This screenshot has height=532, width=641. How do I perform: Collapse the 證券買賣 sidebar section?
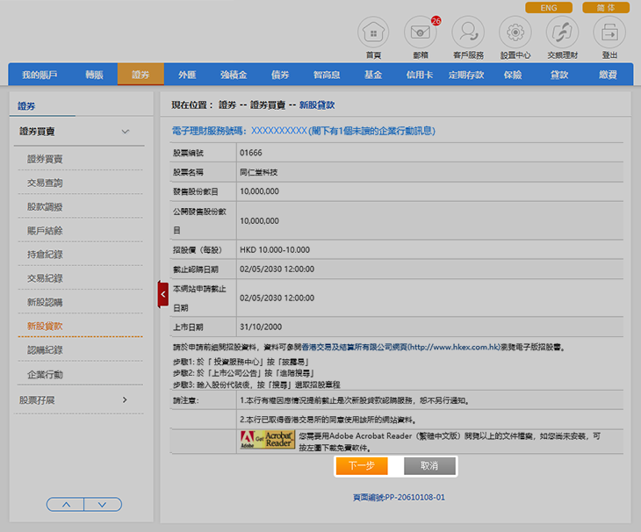pos(126,132)
